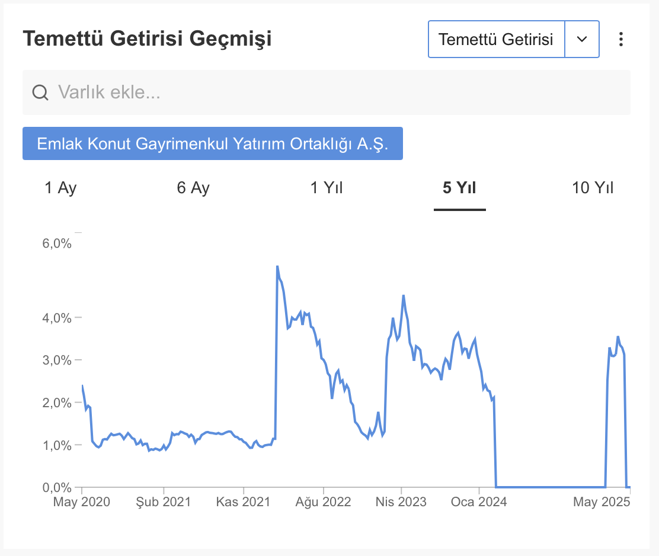Viewport: 659px width, 556px height.
Task: Open the three-dot more options menu
Action: click(x=620, y=39)
